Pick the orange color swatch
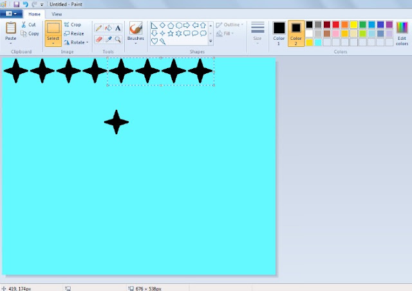The height and width of the screenshot is (291, 412). click(345, 24)
